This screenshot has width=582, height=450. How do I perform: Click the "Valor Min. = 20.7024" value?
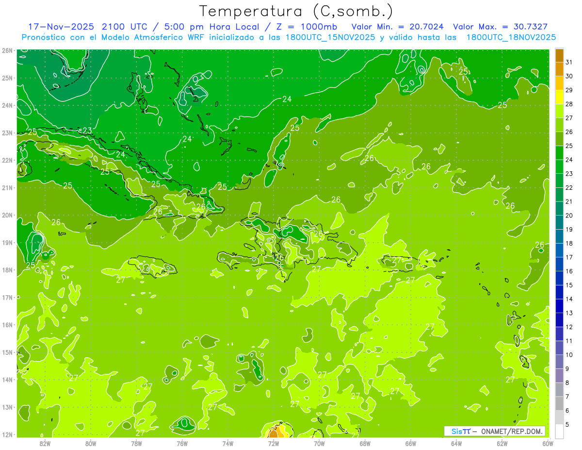397,27
